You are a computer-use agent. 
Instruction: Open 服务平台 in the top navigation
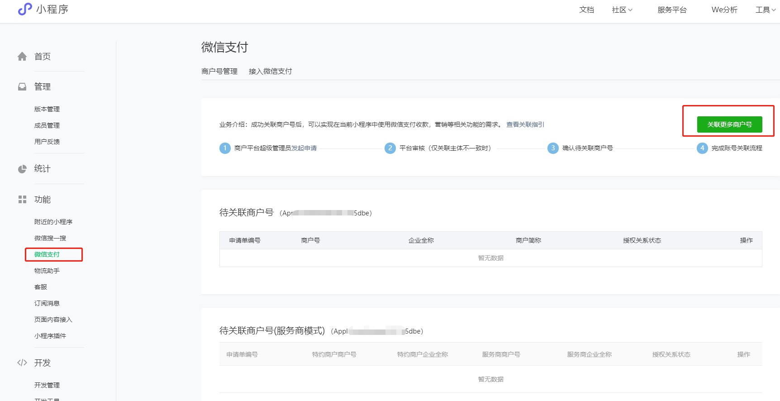pyautogui.click(x=672, y=10)
